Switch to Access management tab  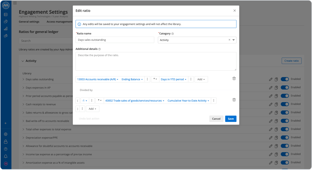coord(59,22)
